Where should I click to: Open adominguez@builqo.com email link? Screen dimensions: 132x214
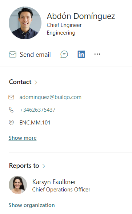tap(51, 97)
